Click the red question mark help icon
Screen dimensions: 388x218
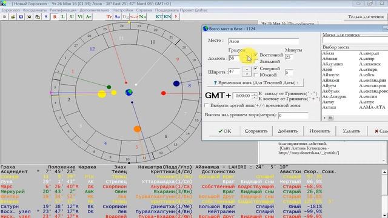click(176, 17)
